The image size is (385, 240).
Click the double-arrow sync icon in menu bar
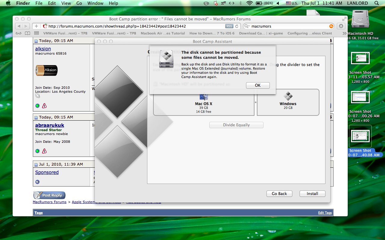(x=232, y=3)
